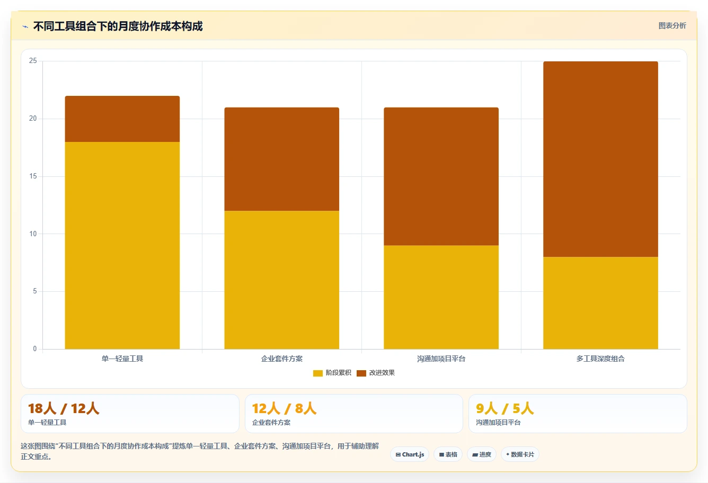Image resolution: width=708 pixels, height=483 pixels.
Task: Click the brown segment of 沟通加项目平台 bar
Action: point(441,176)
